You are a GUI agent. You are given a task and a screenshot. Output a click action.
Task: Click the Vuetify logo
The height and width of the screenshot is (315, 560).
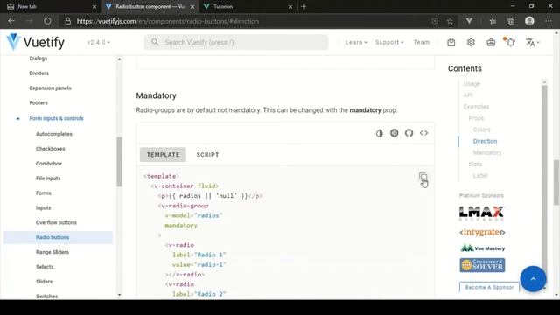[35, 42]
